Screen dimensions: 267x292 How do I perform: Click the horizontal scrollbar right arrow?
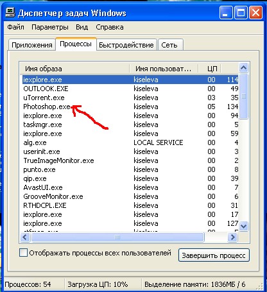pos(232,237)
